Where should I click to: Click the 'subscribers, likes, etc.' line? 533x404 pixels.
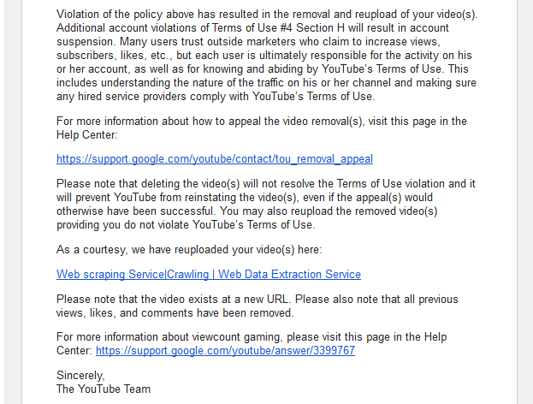264,56
